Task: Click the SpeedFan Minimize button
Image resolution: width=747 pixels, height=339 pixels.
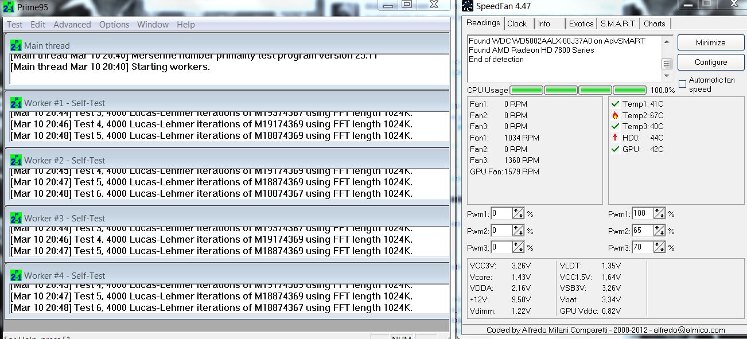Action: [710, 42]
